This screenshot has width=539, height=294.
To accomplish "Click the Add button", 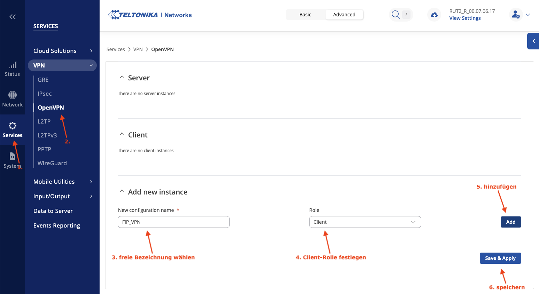I will (x=510, y=222).
